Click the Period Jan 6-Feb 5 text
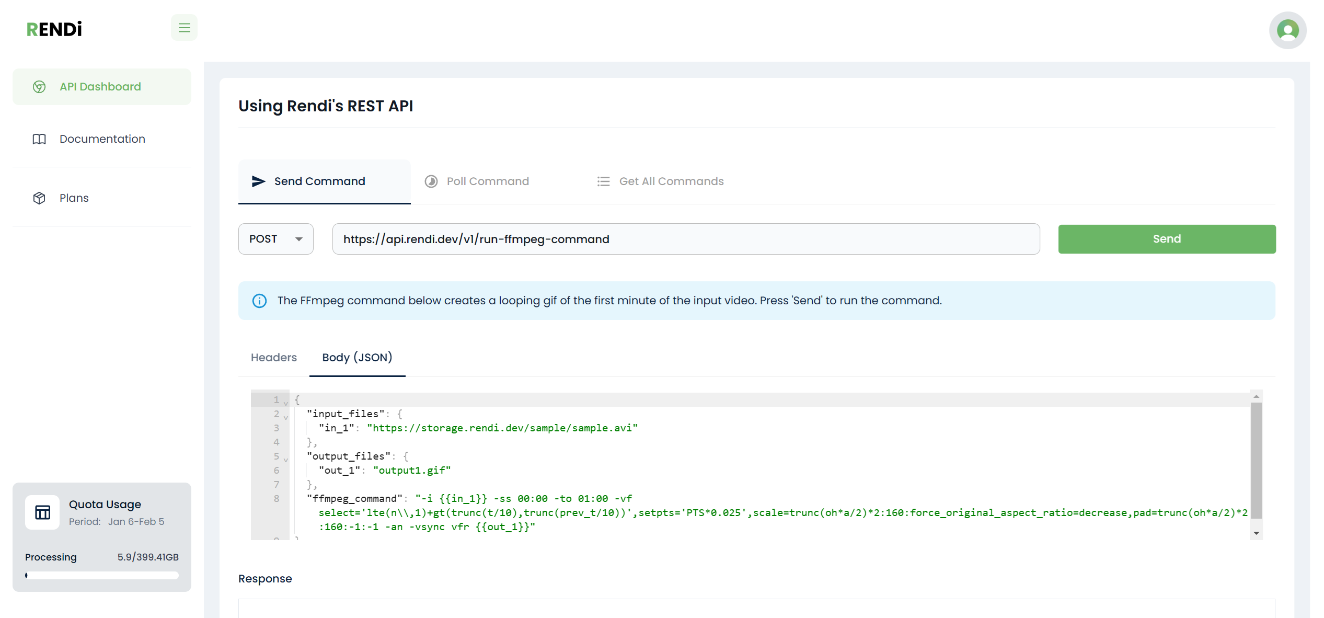Screen dimensions: 1324x618 (x=117, y=522)
